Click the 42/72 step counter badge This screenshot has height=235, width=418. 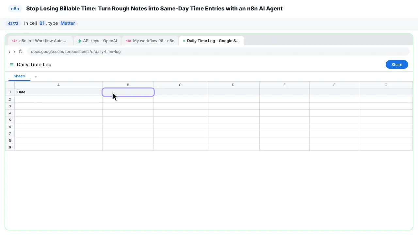[13, 23]
